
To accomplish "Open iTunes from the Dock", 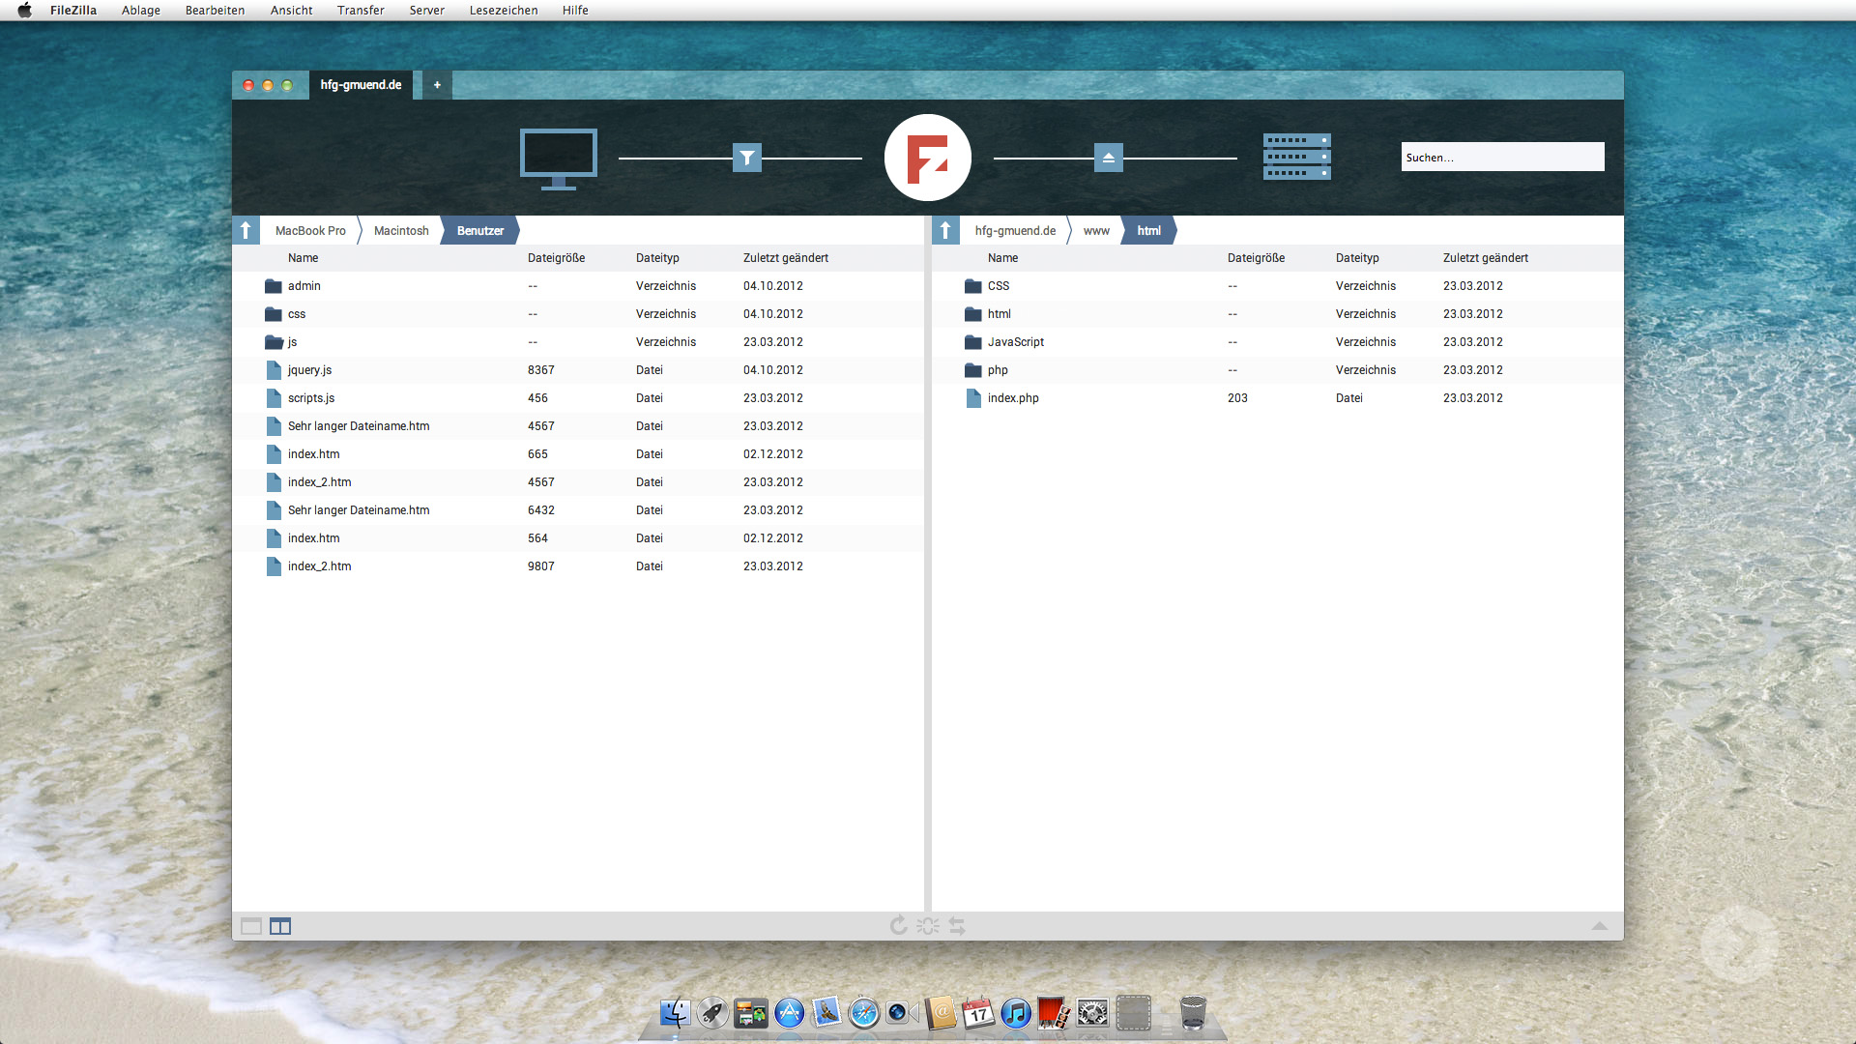I will pyautogui.click(x=1016, y=1014).
